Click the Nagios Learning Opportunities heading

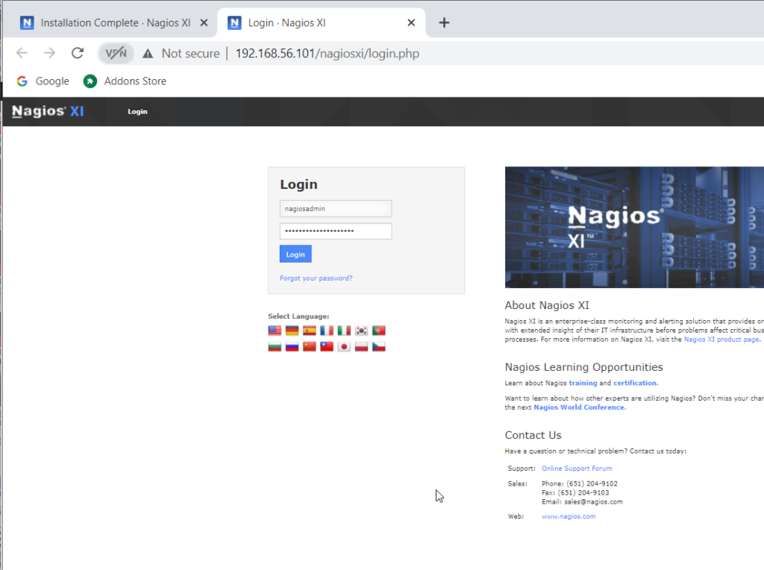[583, 367]
